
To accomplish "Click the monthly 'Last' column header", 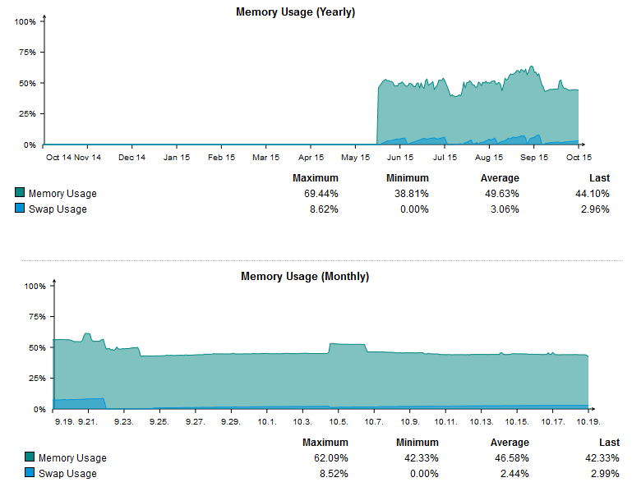I will pyautogui.click(x=609, y=443).
